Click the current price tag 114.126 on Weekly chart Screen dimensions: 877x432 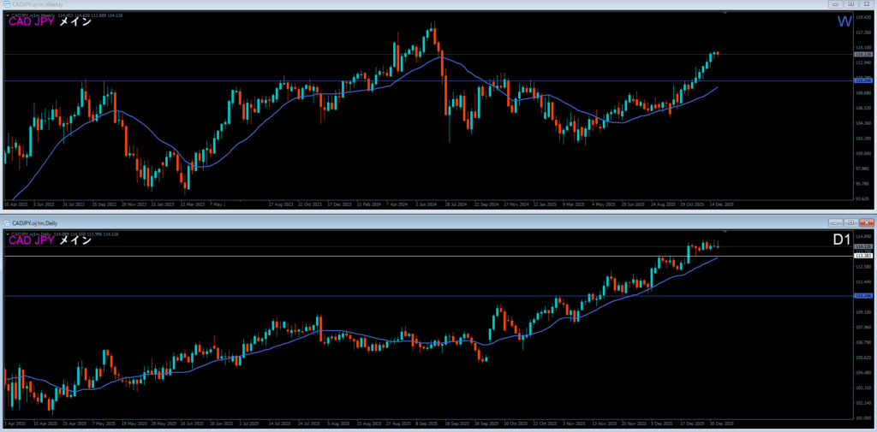click(863, 55)
